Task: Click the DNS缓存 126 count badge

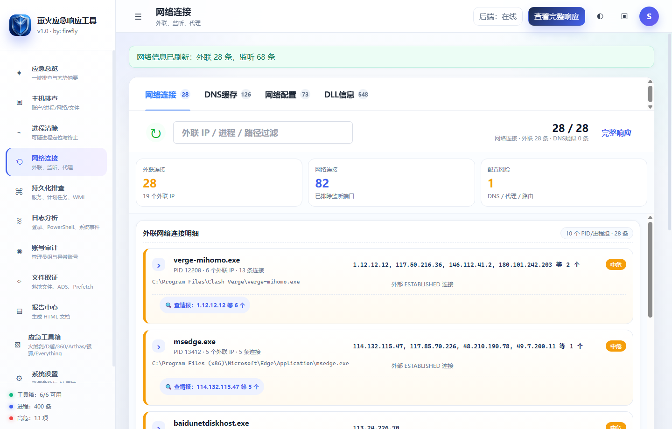Action: click(x=246, y=95)
